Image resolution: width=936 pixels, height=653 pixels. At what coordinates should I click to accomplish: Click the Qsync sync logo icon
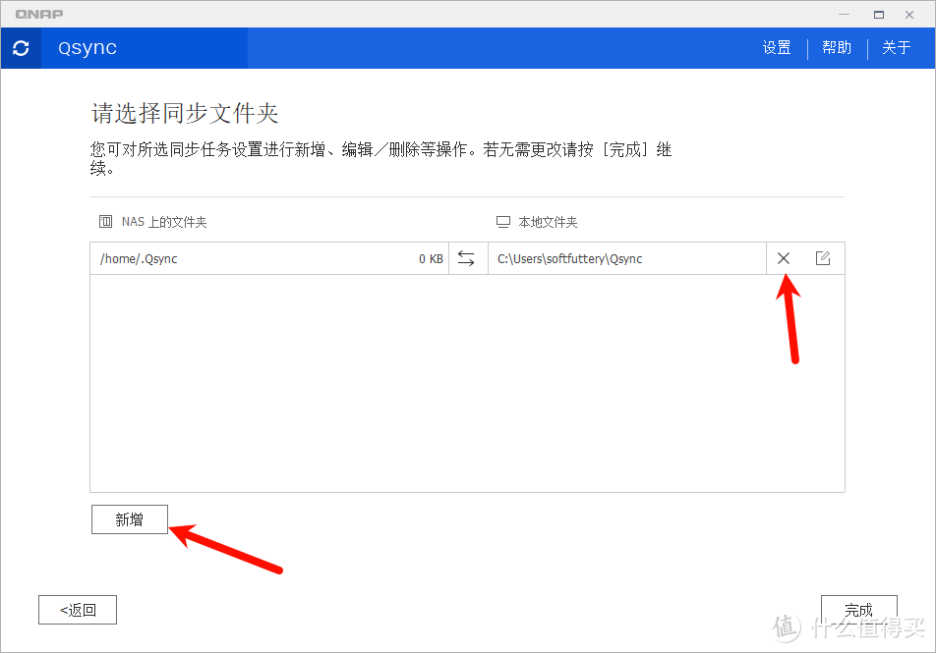point(21,47)
